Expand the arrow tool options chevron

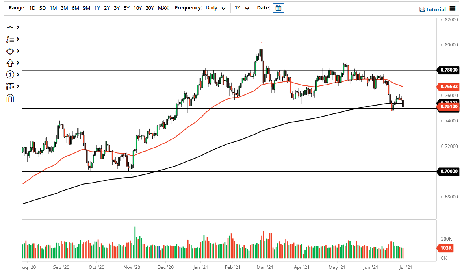(x=18, y=63)
